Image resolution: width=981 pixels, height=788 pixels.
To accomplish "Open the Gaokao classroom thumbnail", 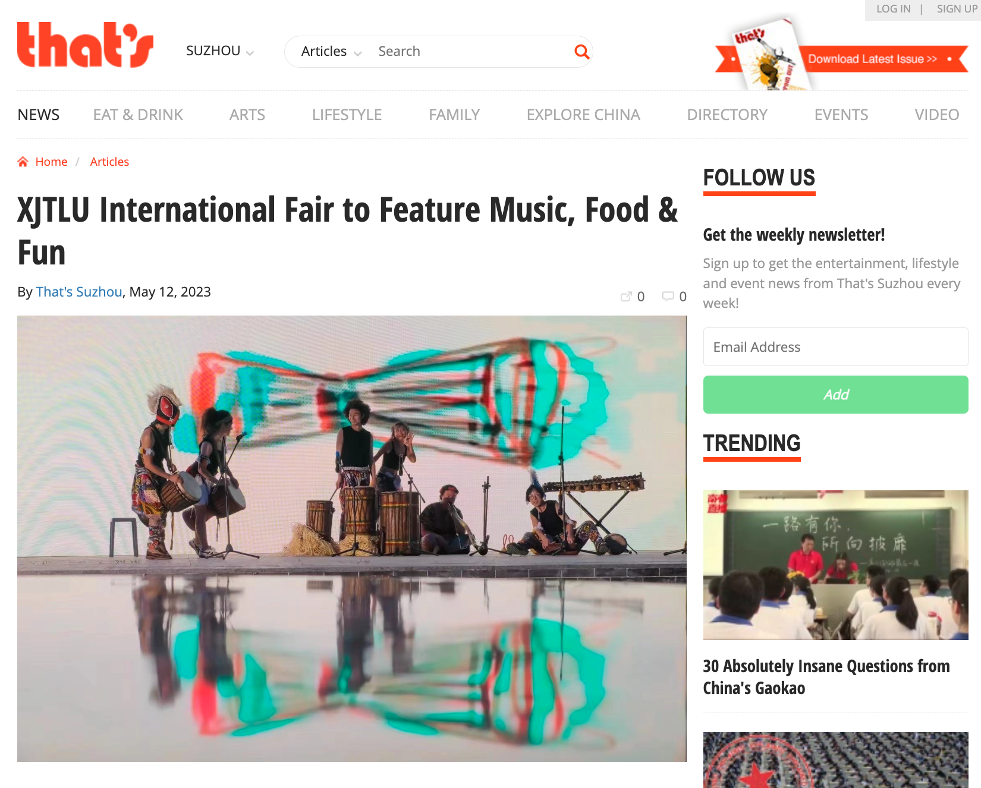I will [836, 565].
